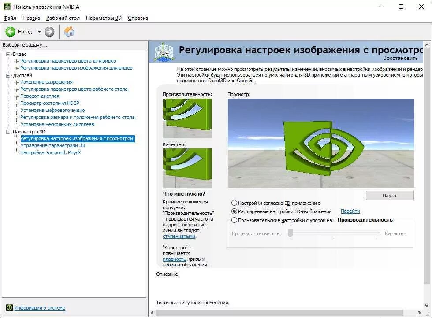Click the Пауза button

pos(390,196)
